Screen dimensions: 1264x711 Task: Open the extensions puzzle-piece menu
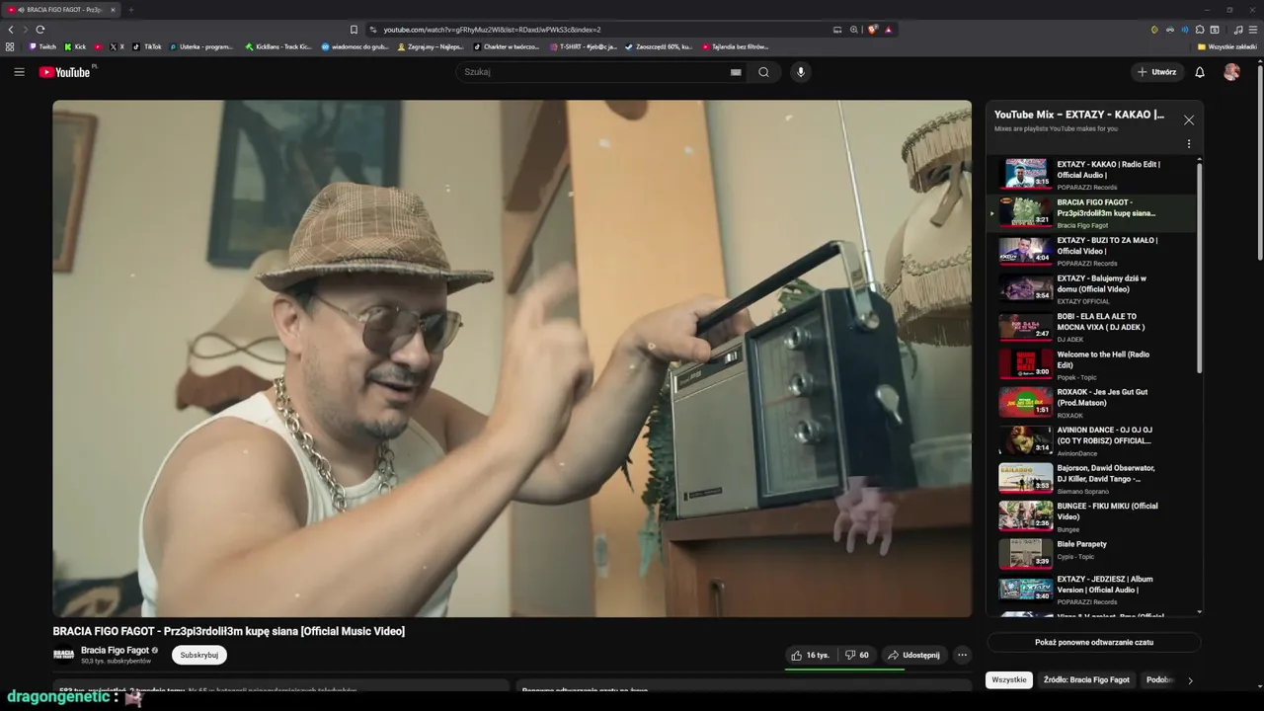click(x=1200, y=30)
